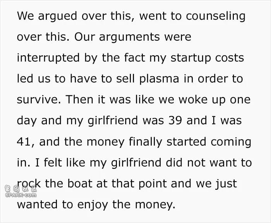The image size is (271, 223).
Task: Select the word "costs"
Action: 230,58
